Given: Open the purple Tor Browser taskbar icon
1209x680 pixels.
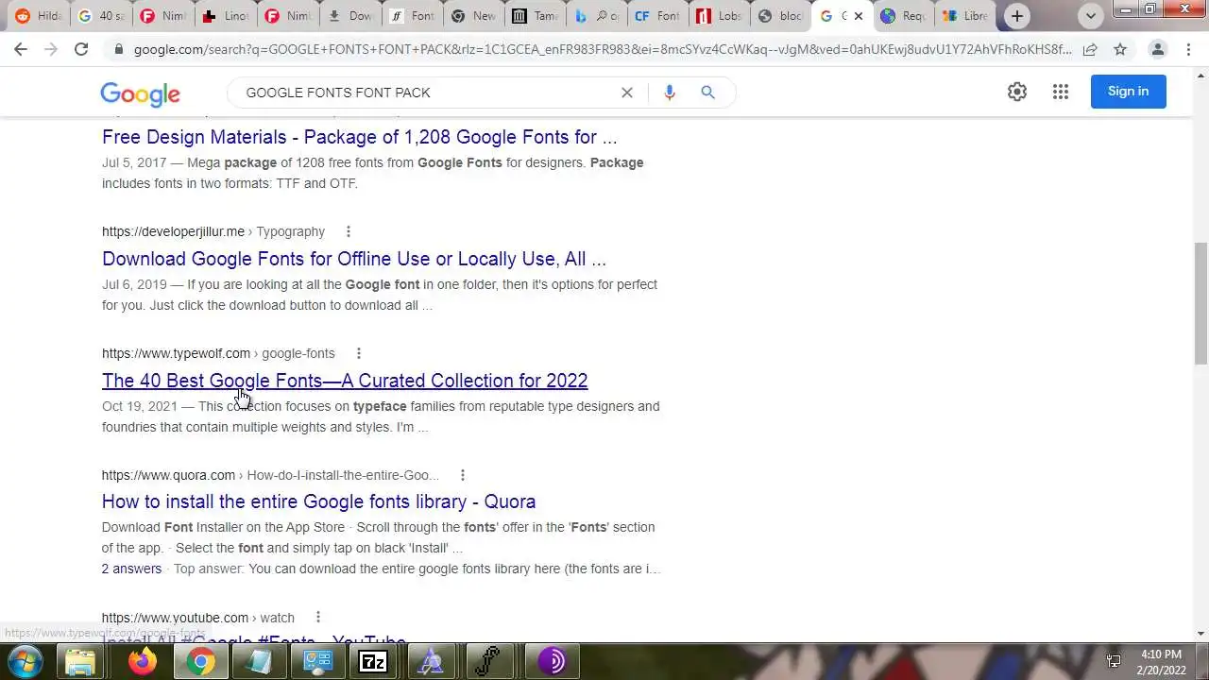Looking at the screenshot, I should (x=553, y=662).
